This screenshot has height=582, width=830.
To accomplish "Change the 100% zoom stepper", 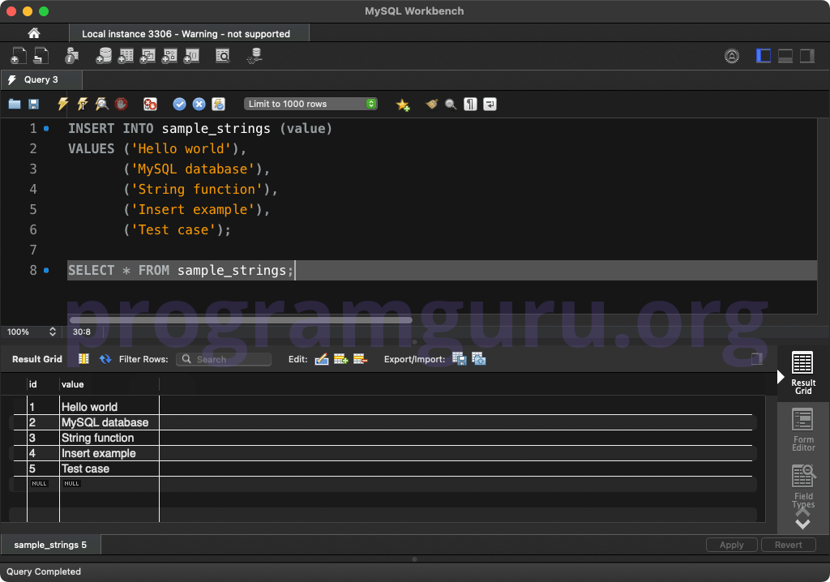I will pyautogui.click(x=53, y=332).
